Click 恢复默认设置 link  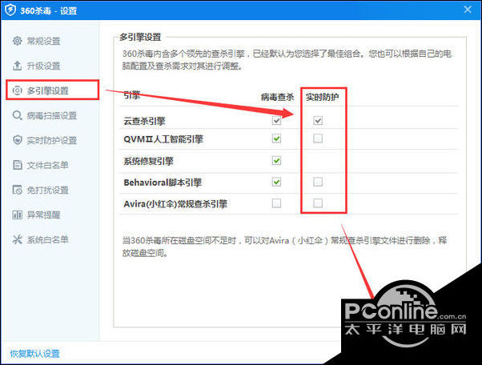click(34, 354)
